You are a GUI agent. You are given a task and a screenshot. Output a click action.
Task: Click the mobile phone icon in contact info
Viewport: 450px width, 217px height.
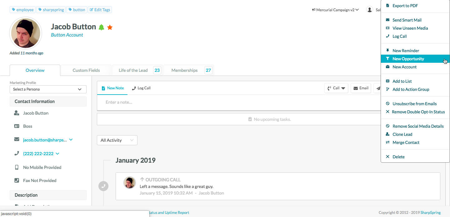17,167
